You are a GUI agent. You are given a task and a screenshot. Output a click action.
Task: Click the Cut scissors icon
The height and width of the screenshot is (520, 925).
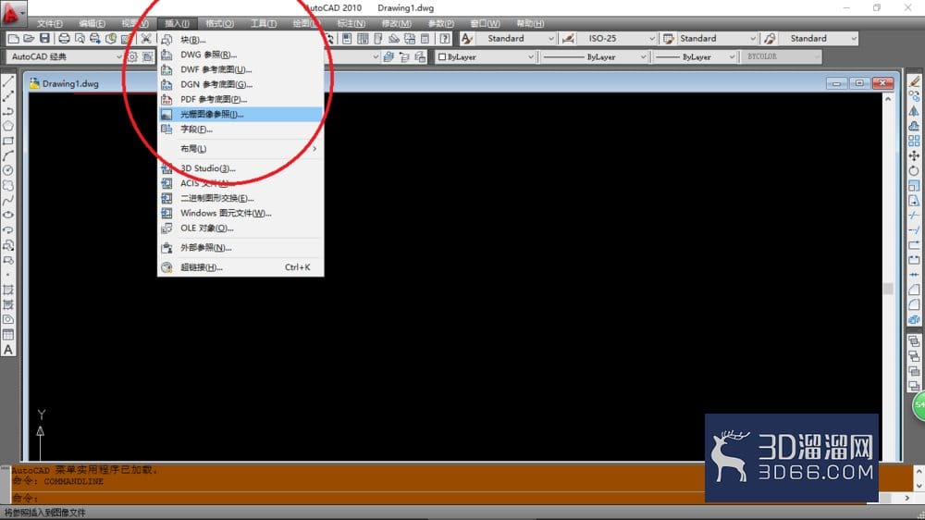pos(146,39)
